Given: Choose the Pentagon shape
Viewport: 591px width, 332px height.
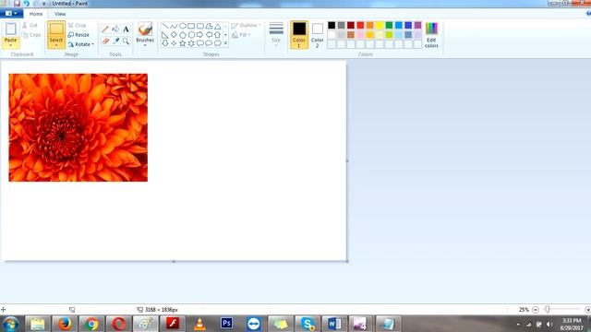Looking at the screenshot, I should pos(183,35).
